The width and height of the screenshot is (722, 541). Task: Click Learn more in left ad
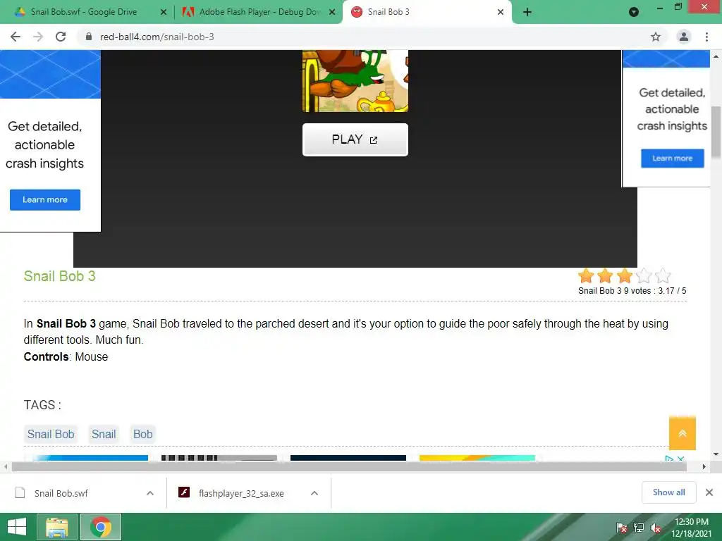(x=45, y=199)
